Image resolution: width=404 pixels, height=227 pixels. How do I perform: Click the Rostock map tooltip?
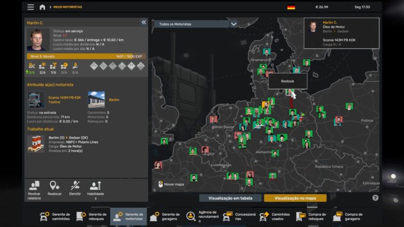(x=288, y=81)
